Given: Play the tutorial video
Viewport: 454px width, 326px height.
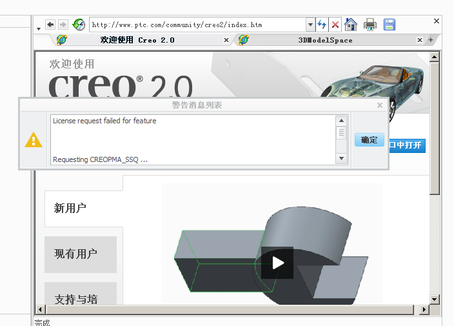Looking at the screenshot, I should click(x=277, y=263).
